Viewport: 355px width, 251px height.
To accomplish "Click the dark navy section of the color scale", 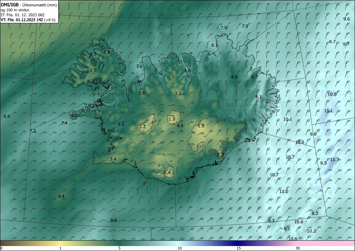I will (236, 243).
